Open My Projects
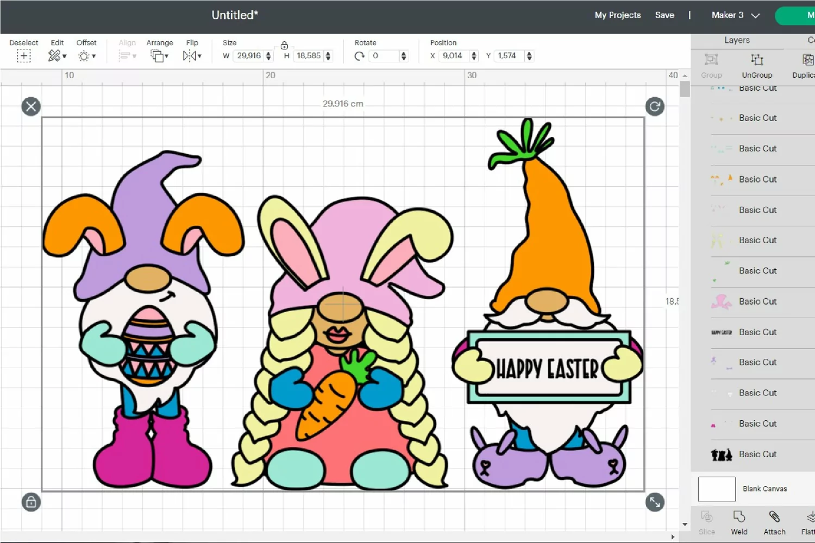Image resolution: width=815 pixels, height=543 pixels. point(618,15)
